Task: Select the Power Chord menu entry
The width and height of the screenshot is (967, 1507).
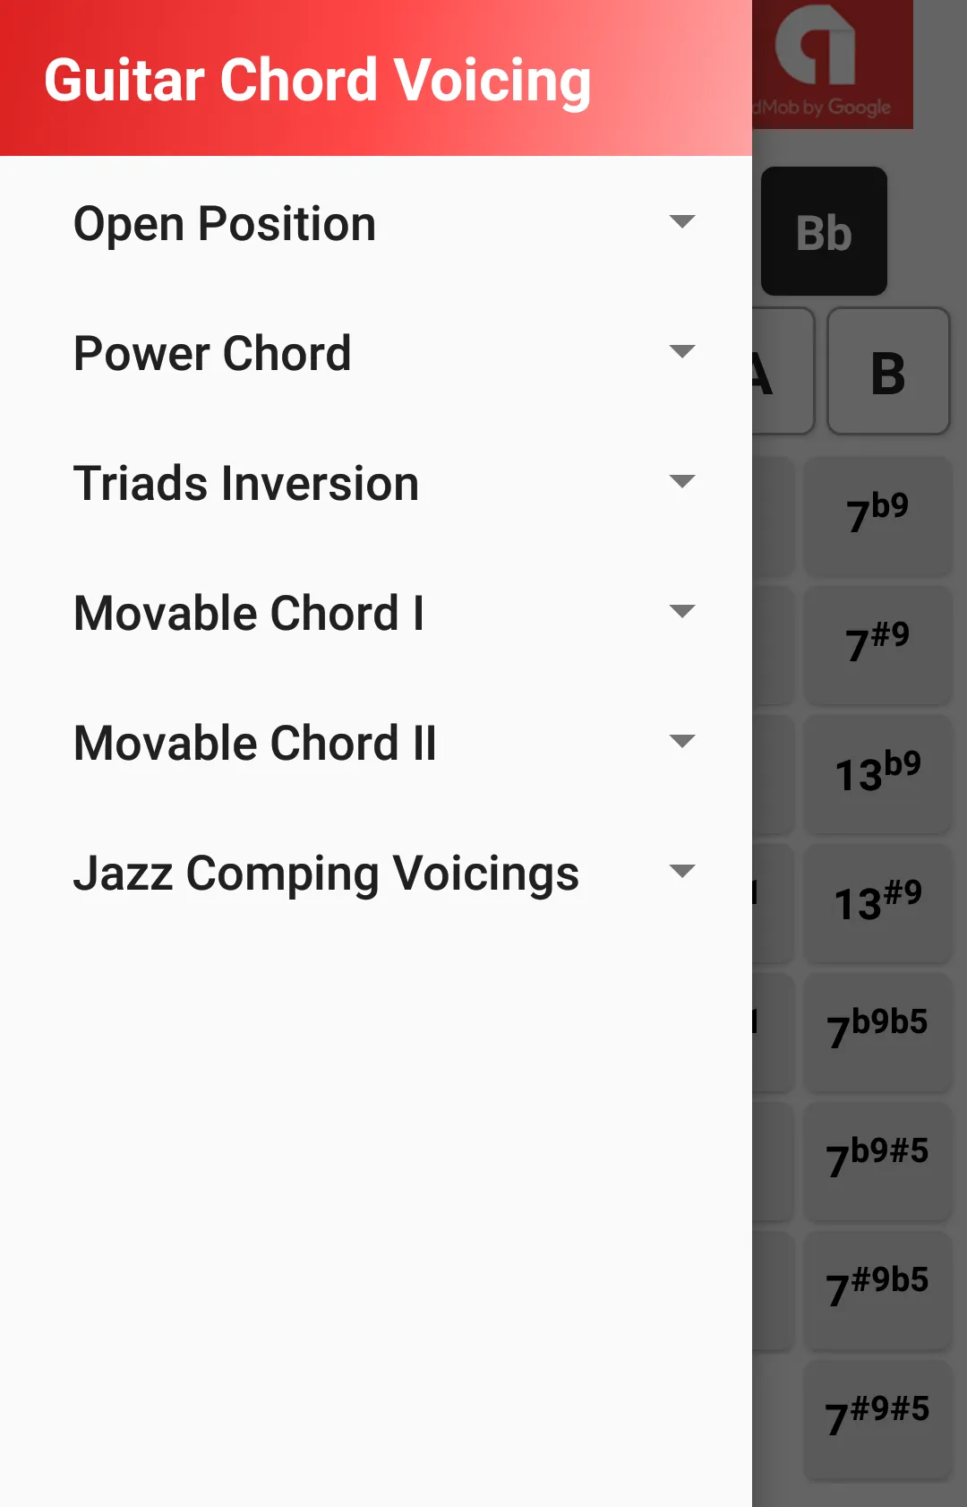Action: (x=376, y=353)
